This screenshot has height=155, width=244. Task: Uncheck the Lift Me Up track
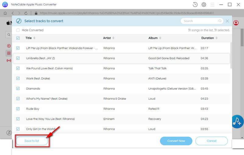point(18,48)
